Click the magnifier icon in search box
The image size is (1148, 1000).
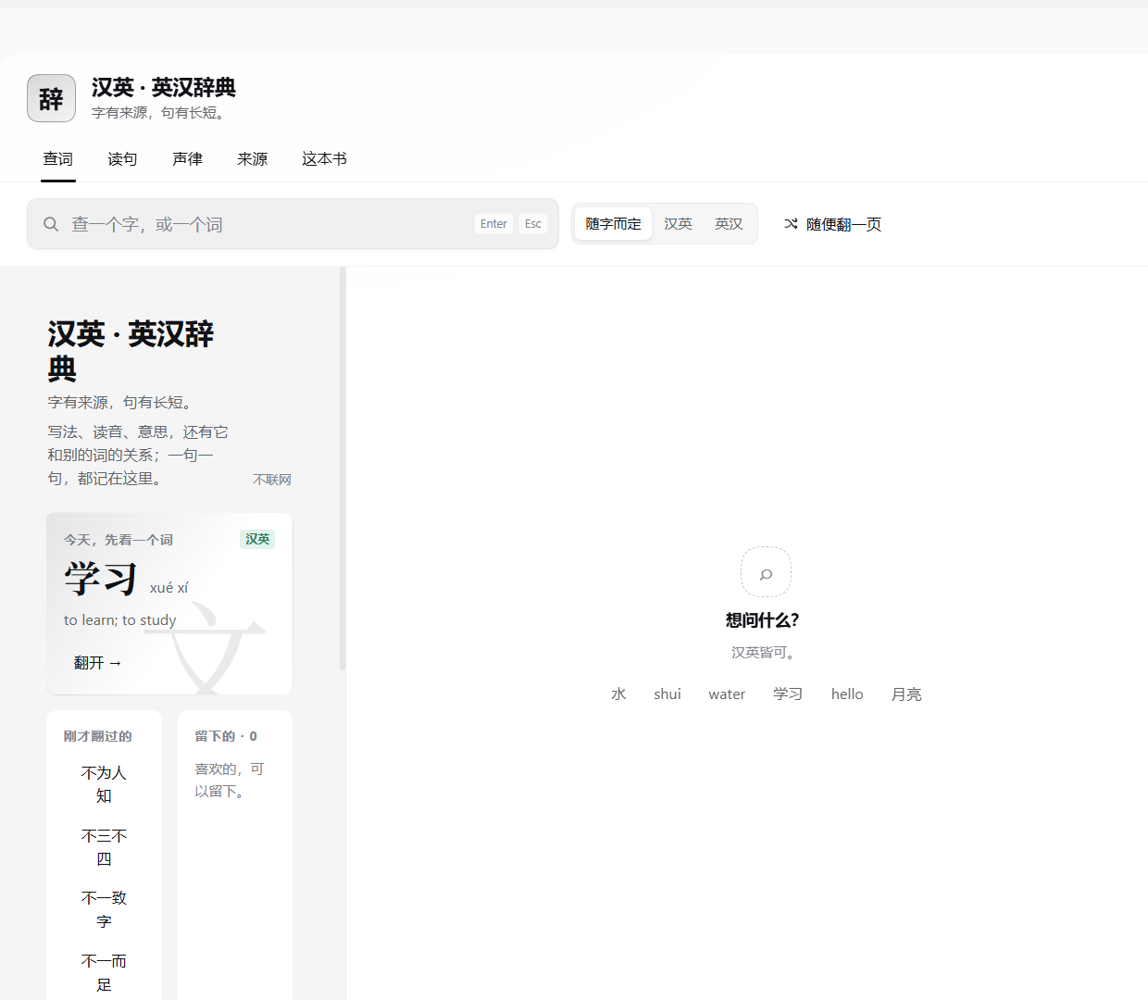click(x=51, y=224)
